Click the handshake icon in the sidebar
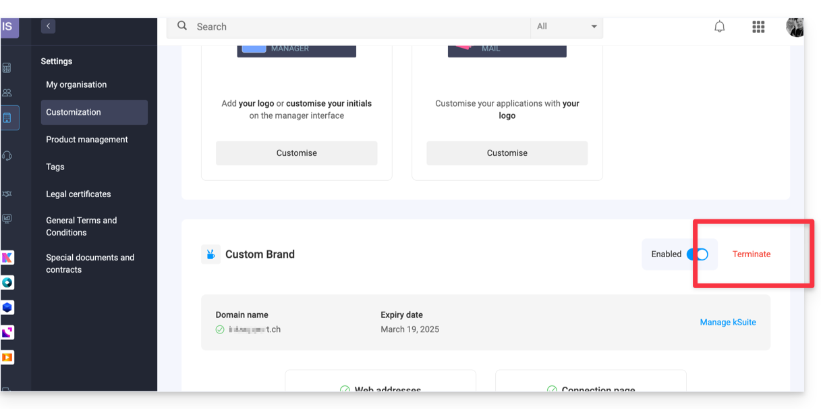The height and width of the screenshot is (409, 821). tap(7, 194)
